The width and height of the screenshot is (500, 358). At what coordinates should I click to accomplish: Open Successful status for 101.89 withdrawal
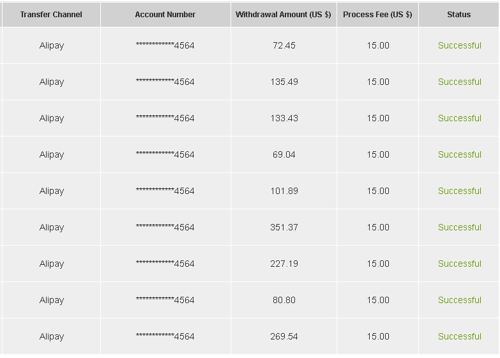point(460,191)
